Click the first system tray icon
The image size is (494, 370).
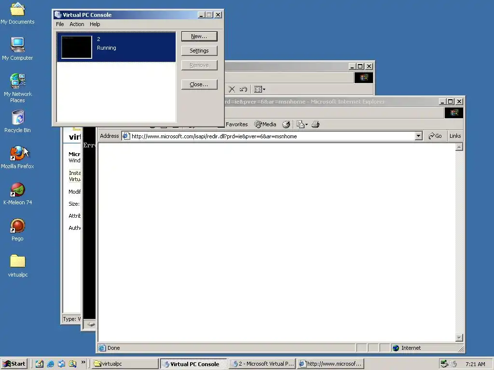[444, 364]
